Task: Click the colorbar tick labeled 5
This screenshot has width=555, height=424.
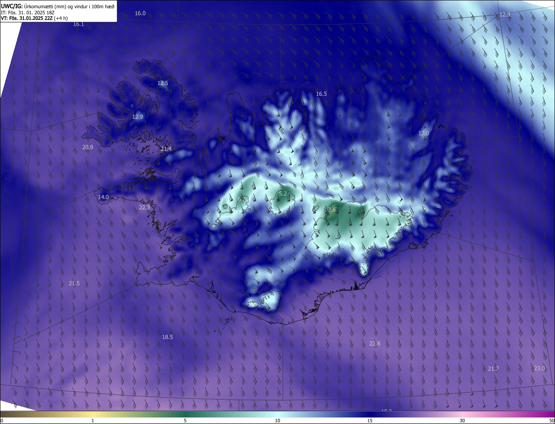Action: coord(185,421)
